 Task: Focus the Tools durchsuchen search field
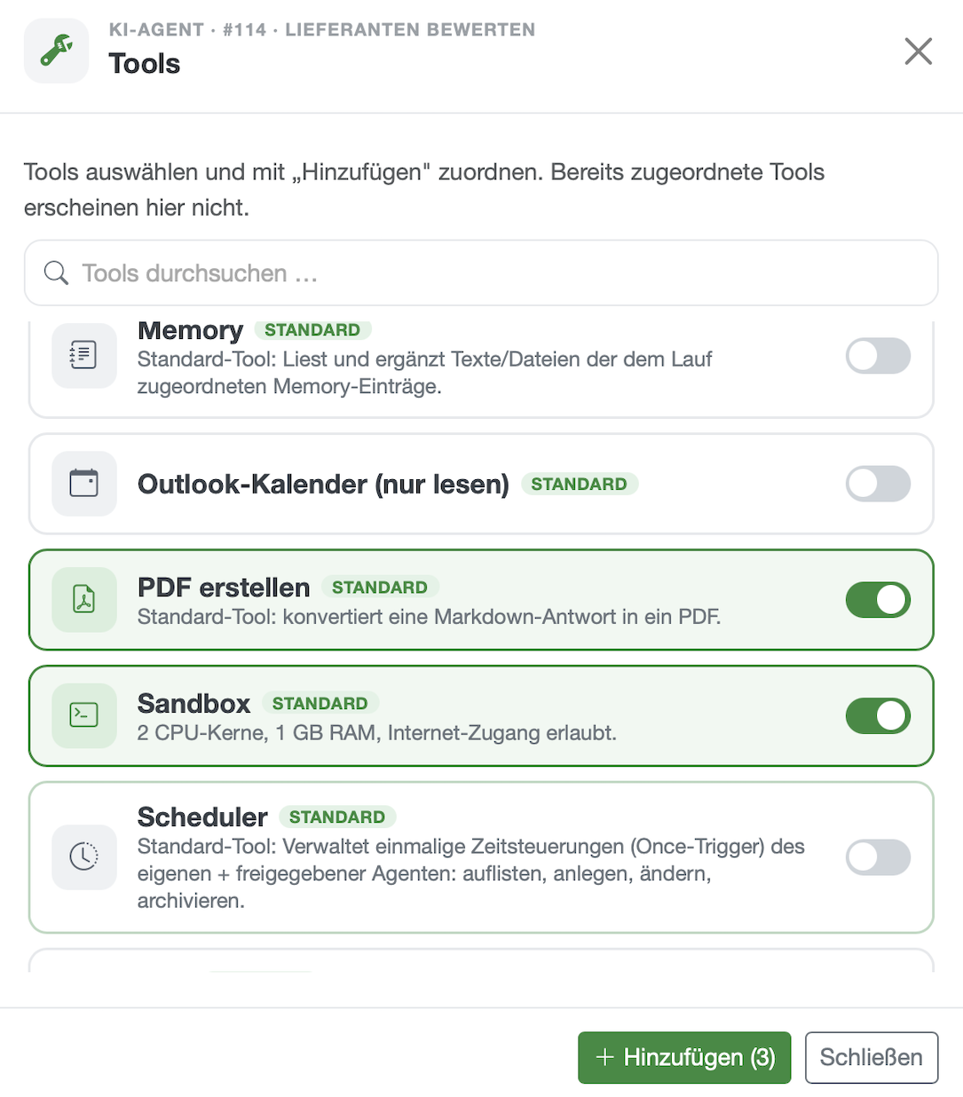tap(481, 273)
